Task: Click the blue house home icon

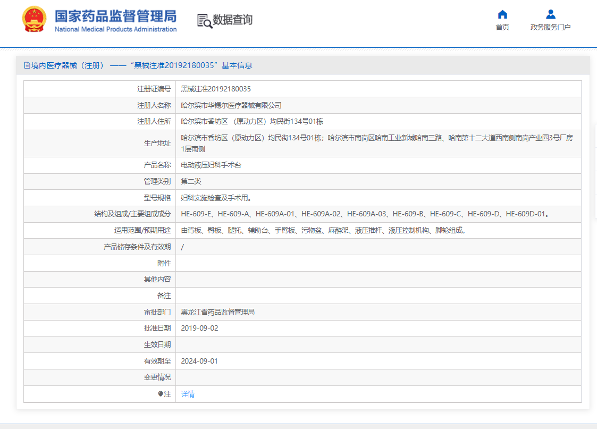Action: click(x=502, y=15)
